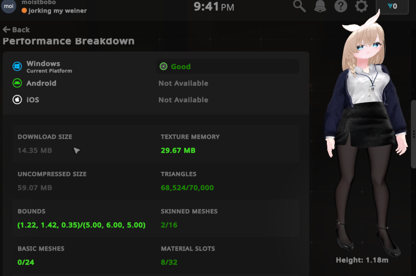Open the help question mark icon
Image resolution: width=416 pixels, height=276 pixels.
341,6
